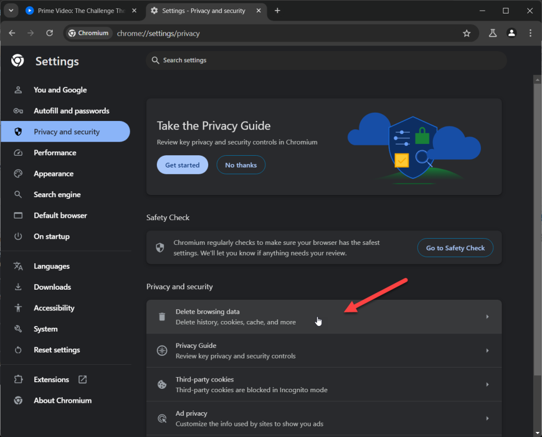The image size is (542, 437).
Task: Select Appearance in the settings sidebar
Action: point(53,174)
